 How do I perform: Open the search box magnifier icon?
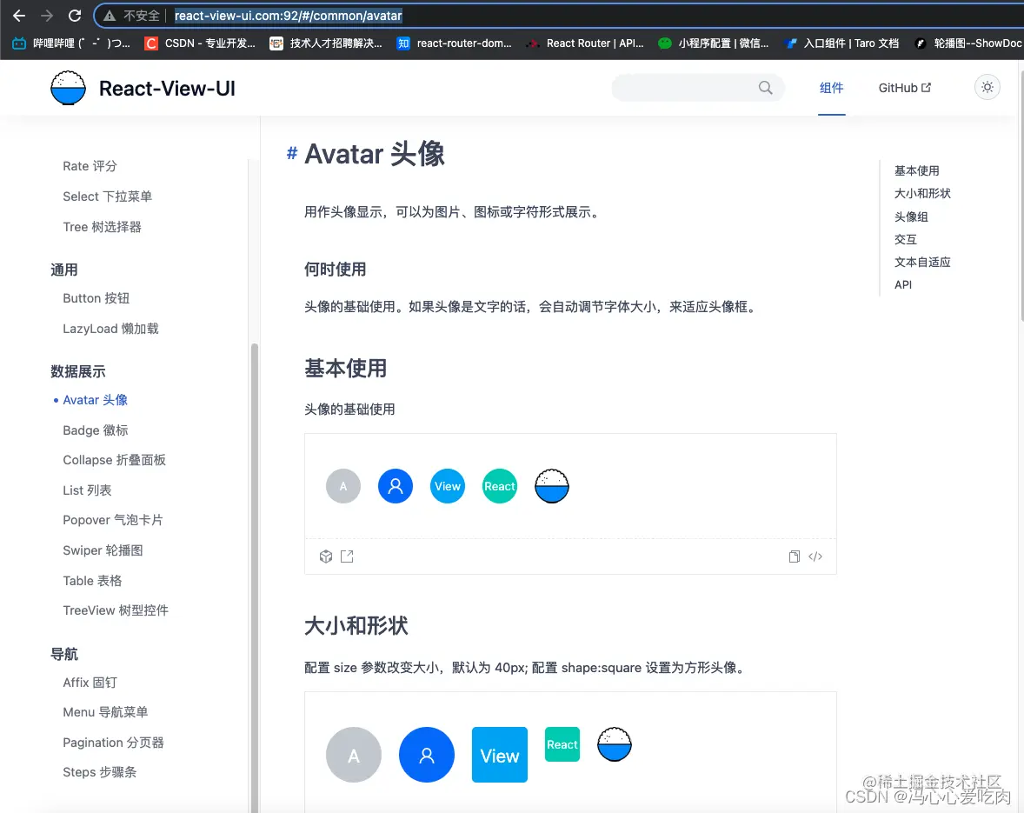pyautogui.click(x=765, y=87)
